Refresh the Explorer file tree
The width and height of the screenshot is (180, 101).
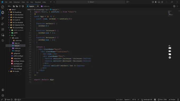20,6
